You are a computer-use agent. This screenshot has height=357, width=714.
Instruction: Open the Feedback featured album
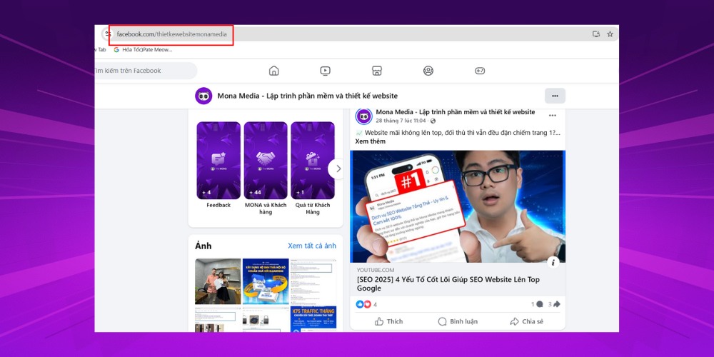coord(218,160)
